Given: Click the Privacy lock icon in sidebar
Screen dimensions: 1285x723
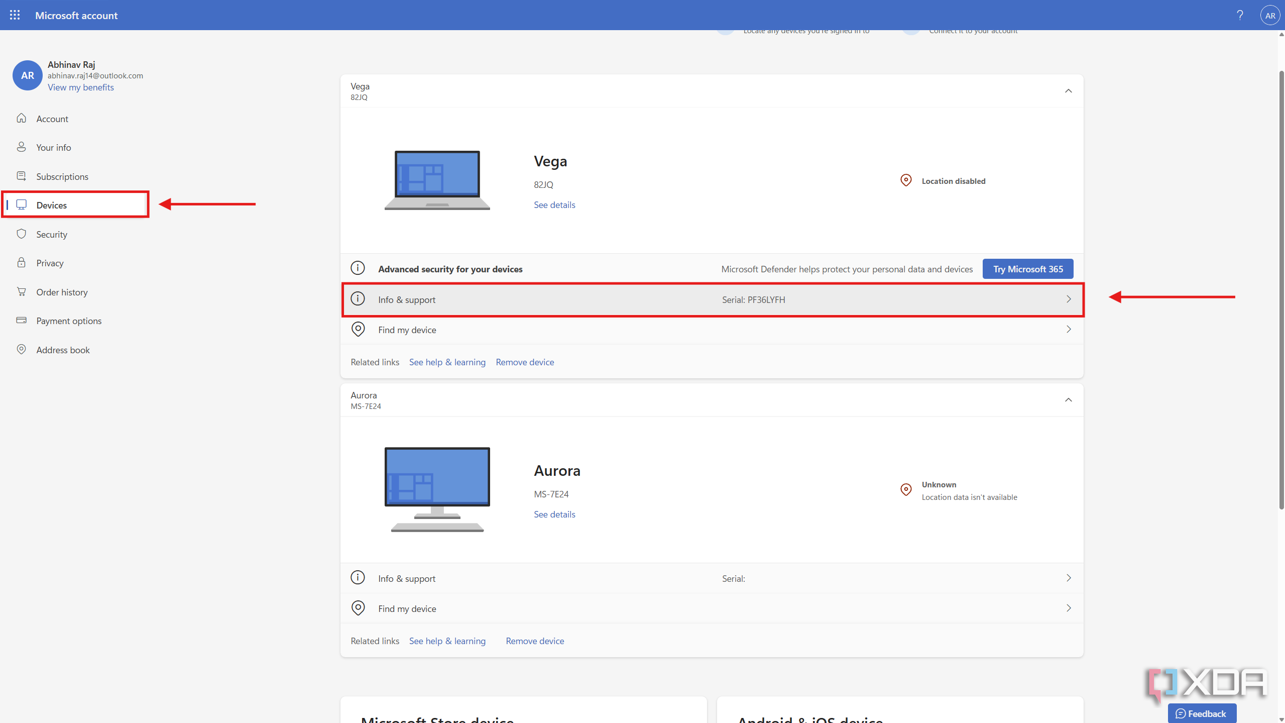Looking at the screenshot, I should coord(21,263).
